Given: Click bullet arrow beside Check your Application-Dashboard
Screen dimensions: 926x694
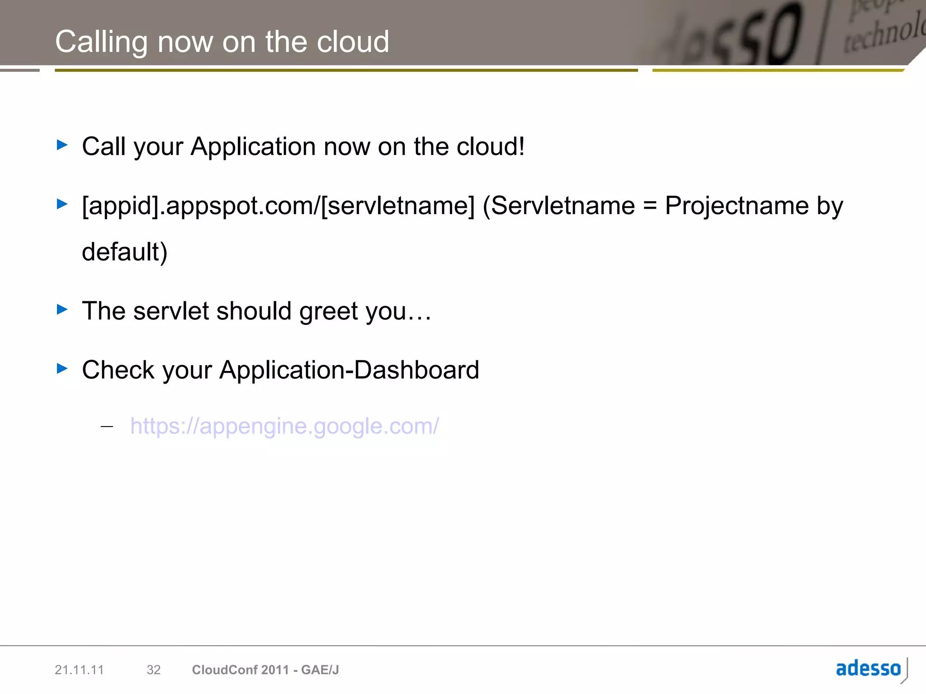Looking at the screenshot, I should 62,369.
